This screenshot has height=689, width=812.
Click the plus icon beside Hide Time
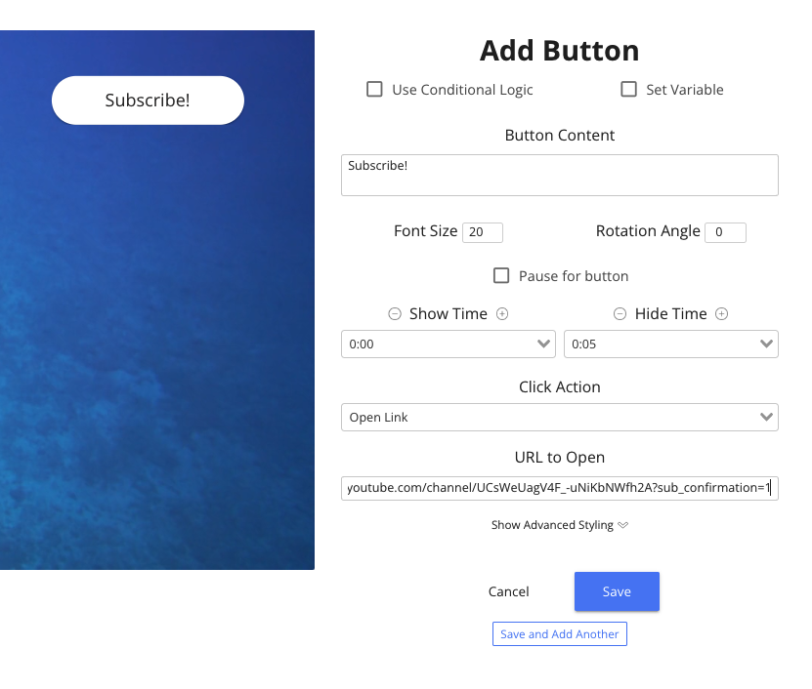click(x=722, y=314)
